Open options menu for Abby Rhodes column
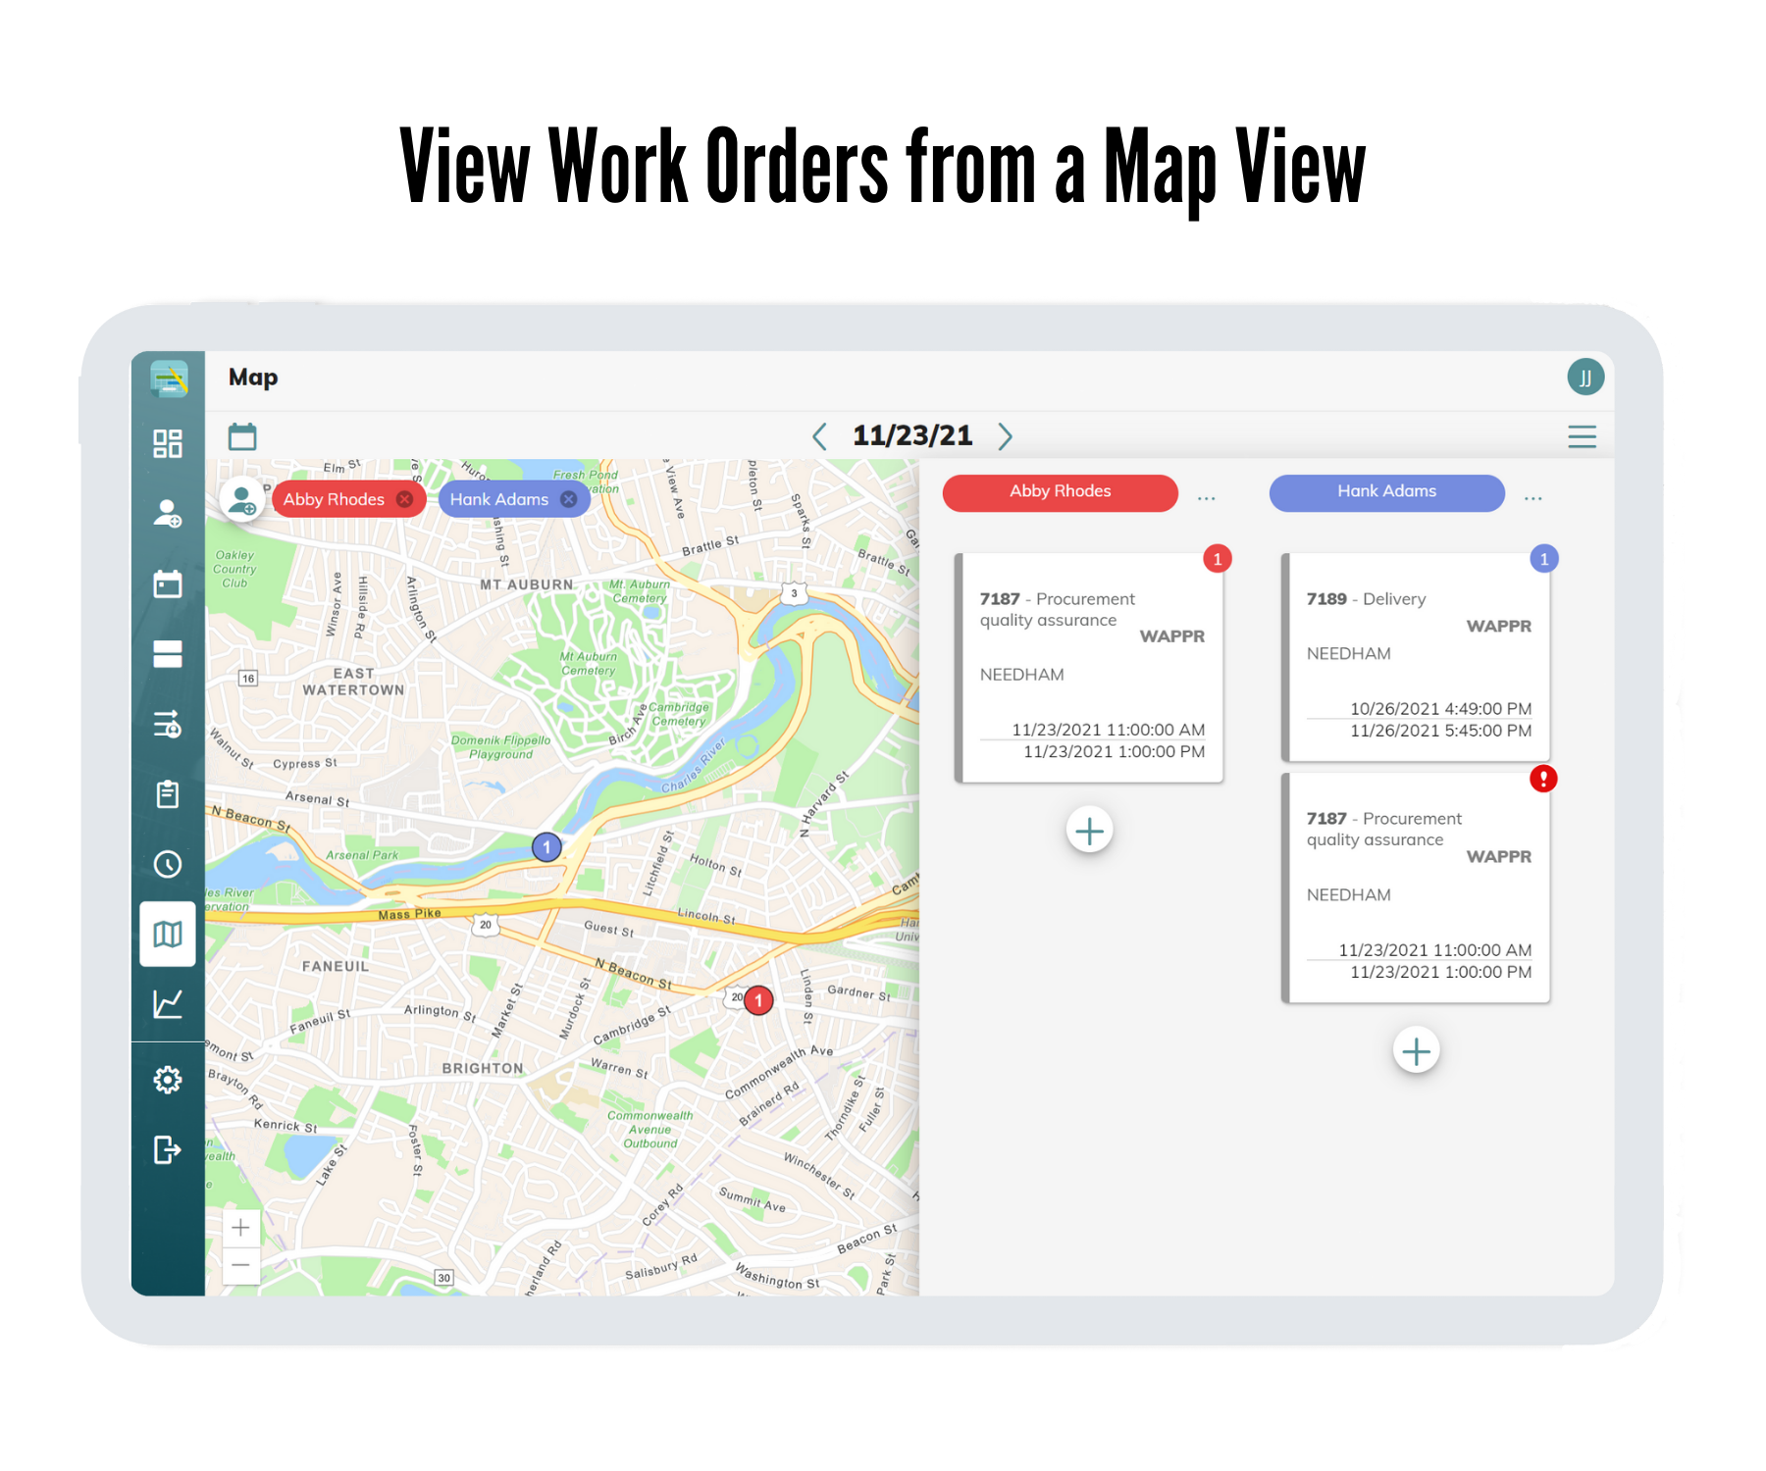 pyautogui.click(x=1207, y=498)
